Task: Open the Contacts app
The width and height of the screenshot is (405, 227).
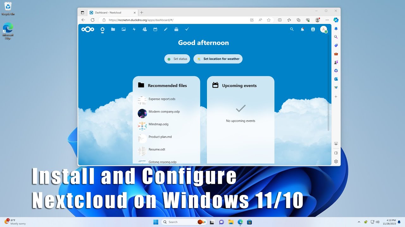Action: coord(145,29)
